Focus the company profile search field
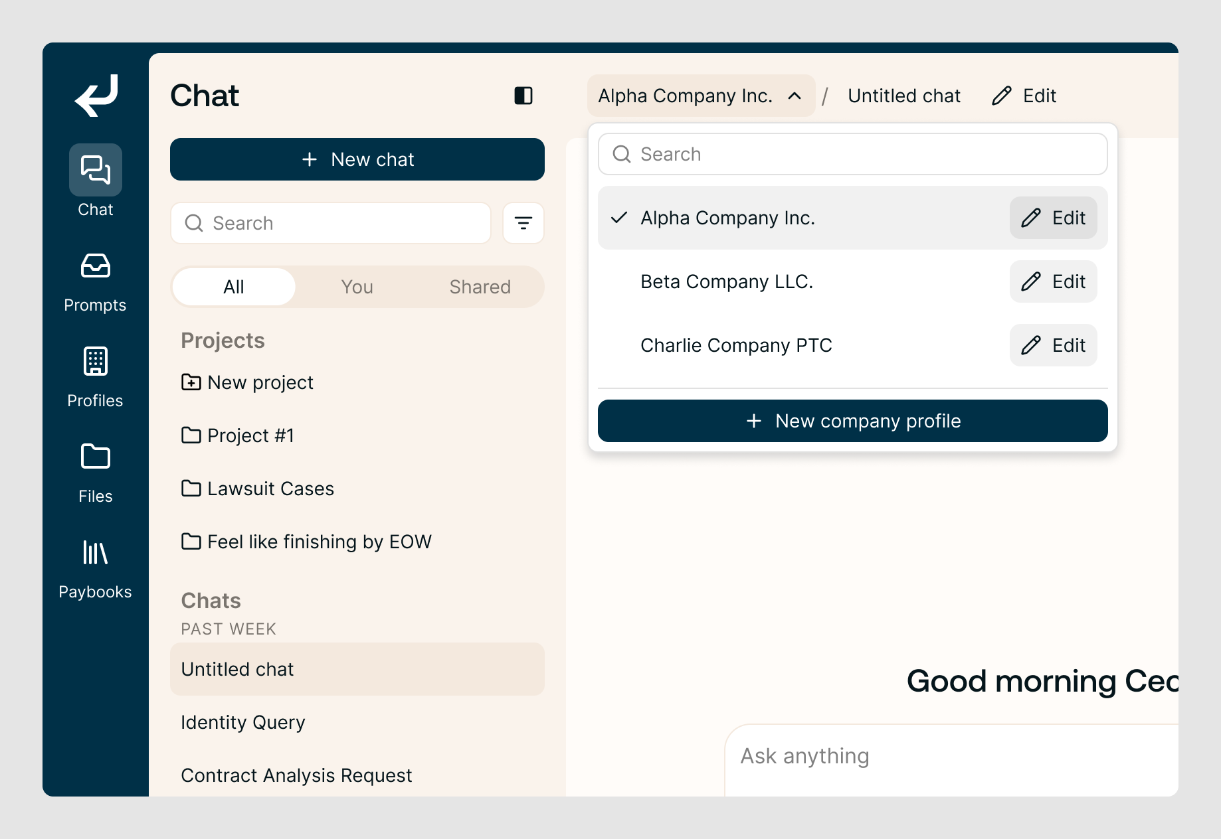 point(853,154)
